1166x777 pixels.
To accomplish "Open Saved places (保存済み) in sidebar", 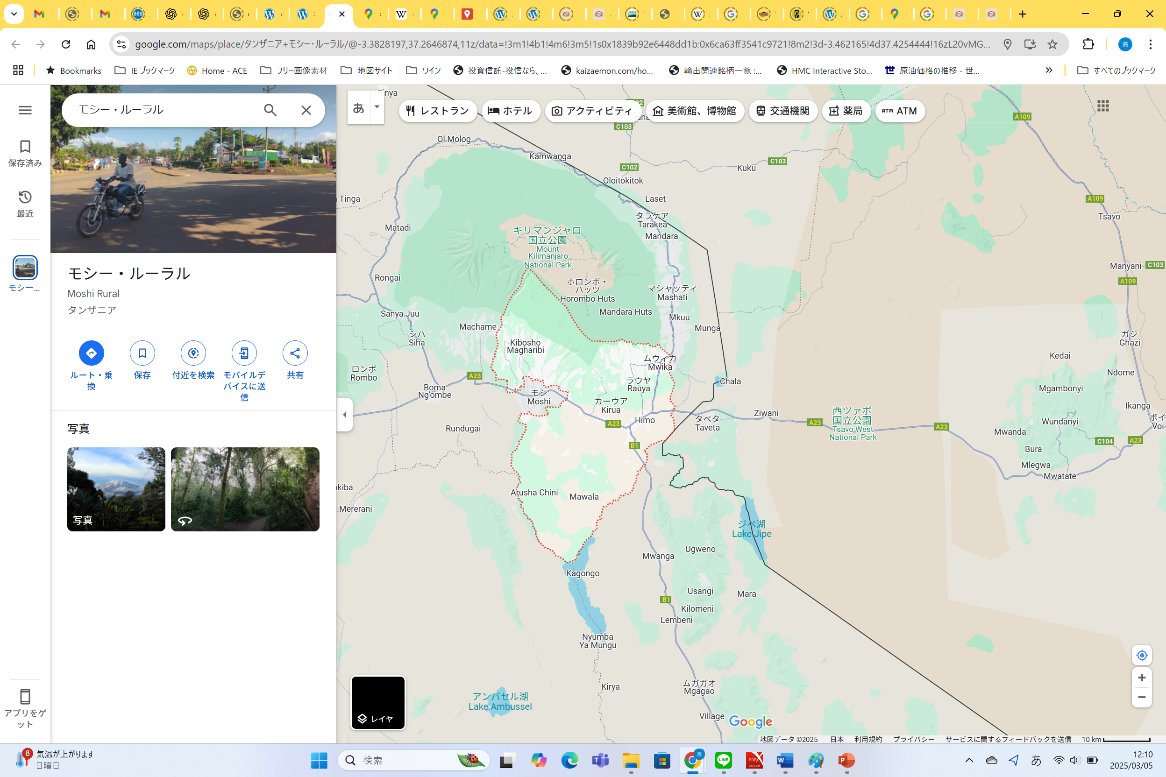I will tap(25, 153).
